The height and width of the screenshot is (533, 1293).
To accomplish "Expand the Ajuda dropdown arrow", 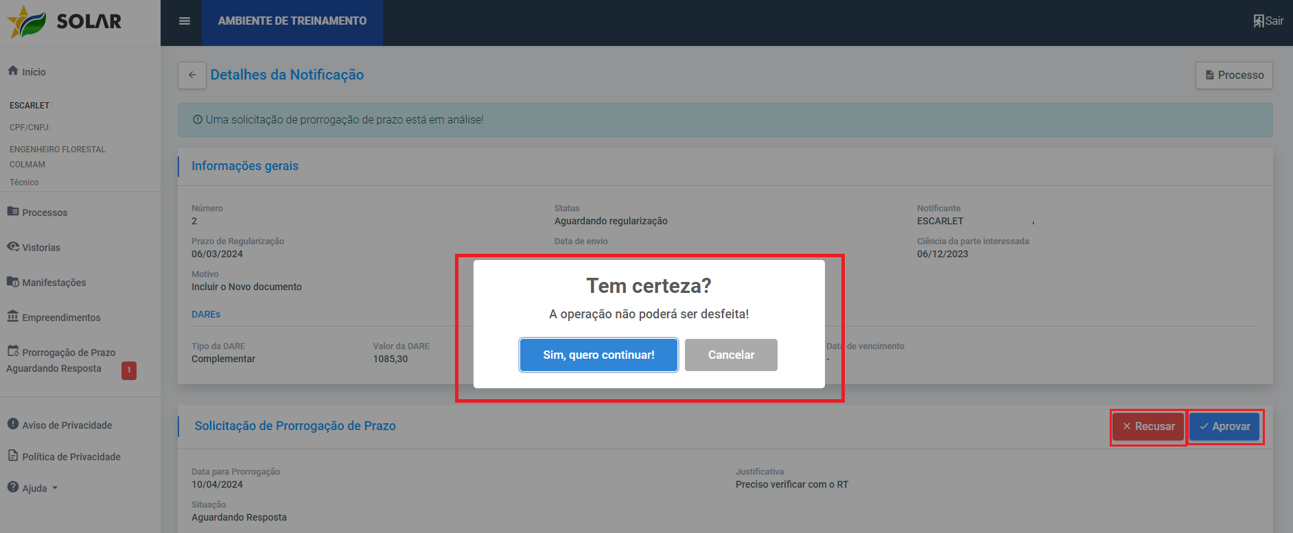I will [x=55, y=488].
